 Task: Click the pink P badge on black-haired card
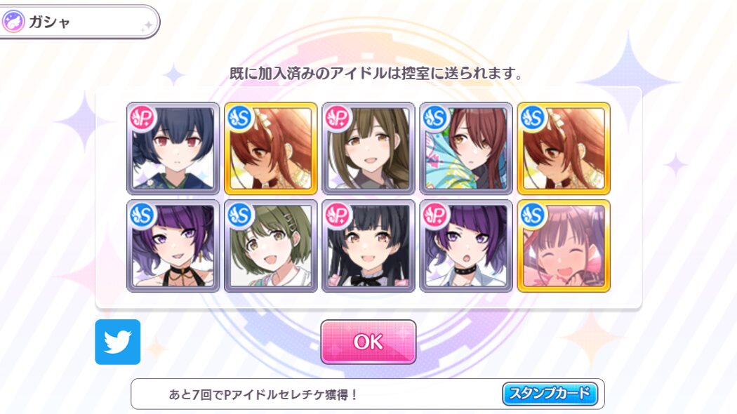tap(338, 215)
